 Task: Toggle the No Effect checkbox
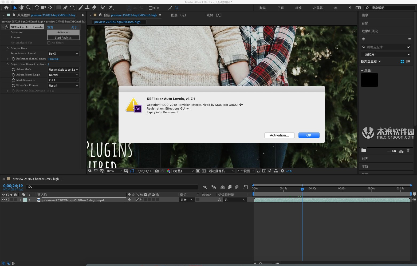coord(49,43)
